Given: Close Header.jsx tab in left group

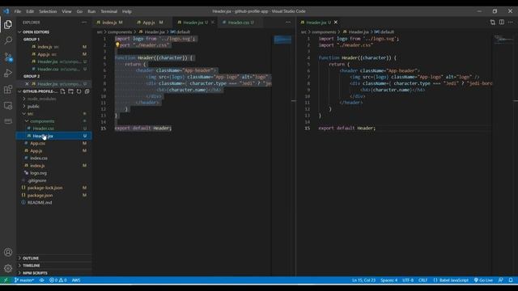Looking at the screenshot, I should [213, 22].
